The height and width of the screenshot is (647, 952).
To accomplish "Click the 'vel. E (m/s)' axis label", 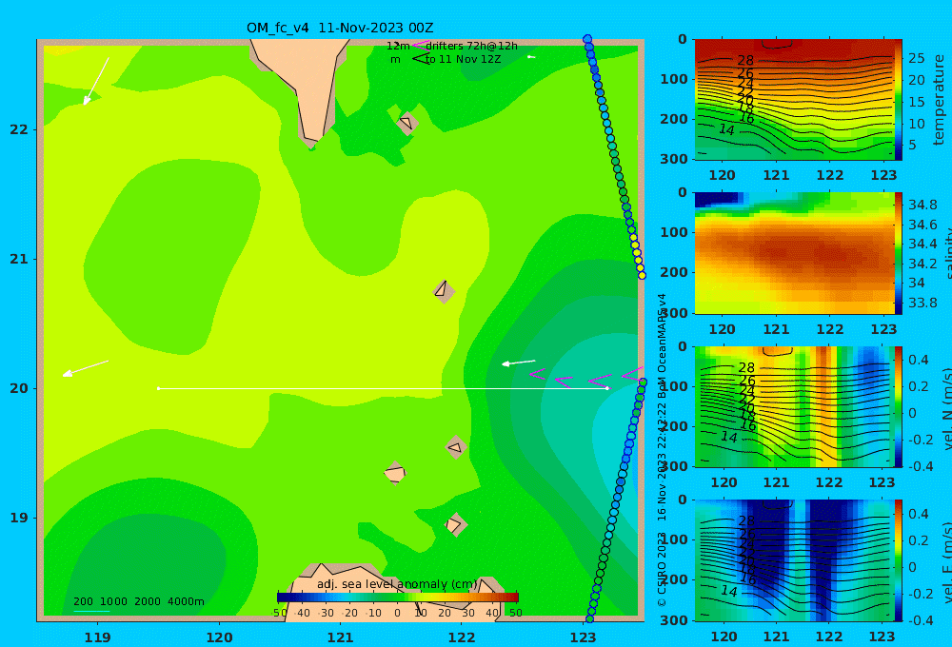I will click(947, 561).
